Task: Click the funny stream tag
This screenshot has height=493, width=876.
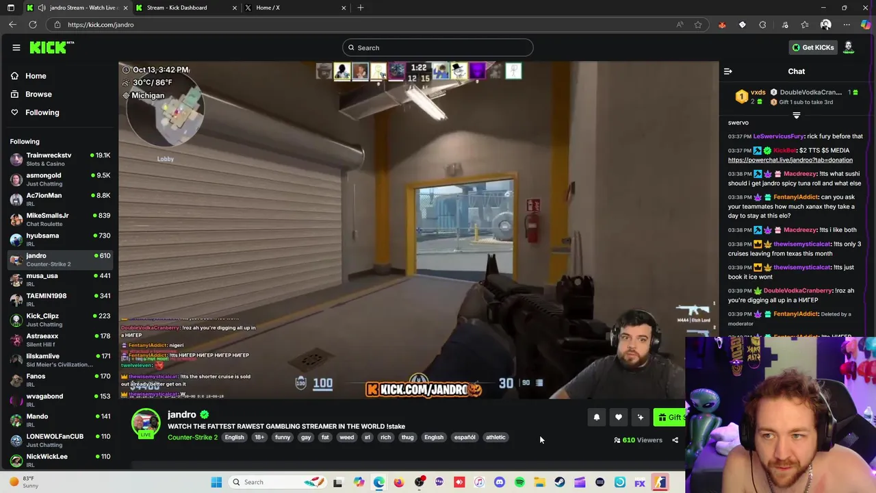Action: [283, 438]
